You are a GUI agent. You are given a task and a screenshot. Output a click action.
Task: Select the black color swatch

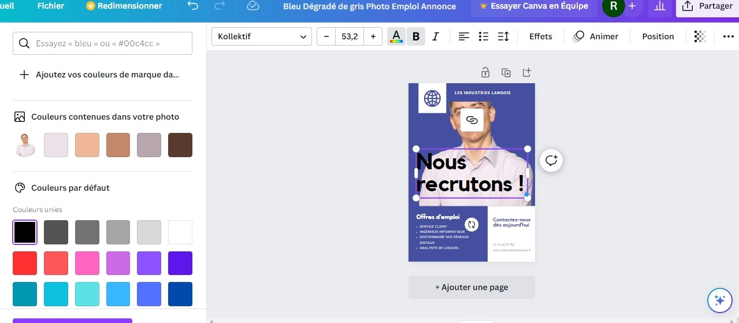pos(25,232)
